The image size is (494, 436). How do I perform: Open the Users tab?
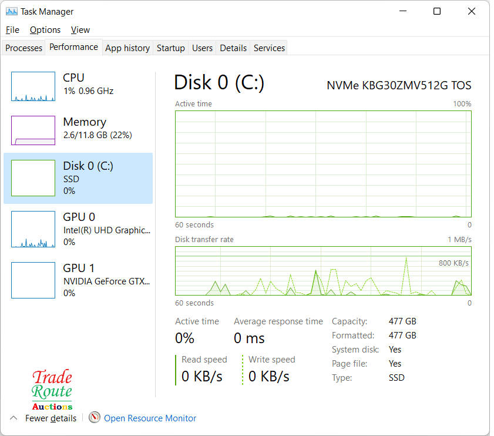click(x=202, y=48)
